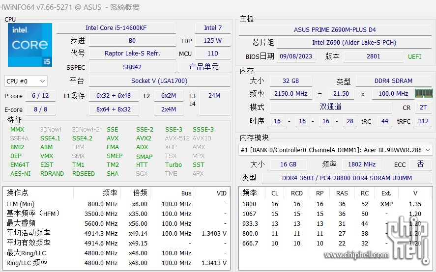Select the Intel Core i5-14600KF name field

[116, 28]
